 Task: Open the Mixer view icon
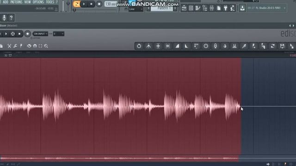212,8
